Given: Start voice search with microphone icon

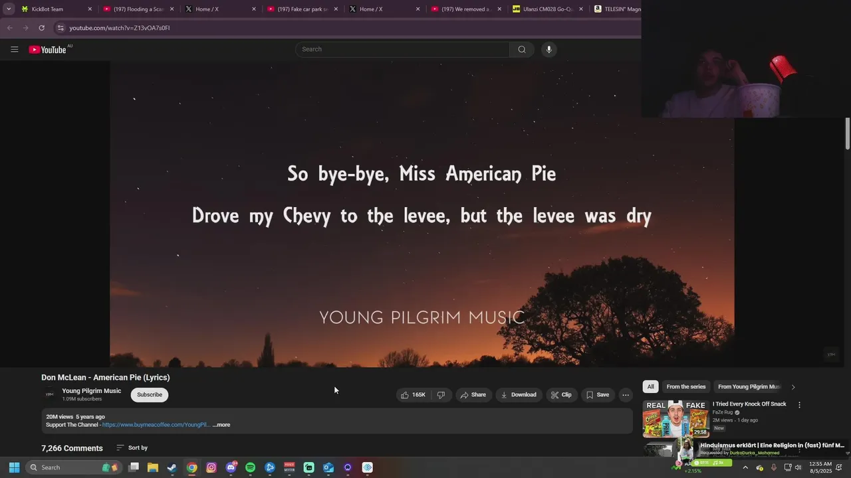Looking at the screenshot, I should pyautogui.click(x=548, y=49).
